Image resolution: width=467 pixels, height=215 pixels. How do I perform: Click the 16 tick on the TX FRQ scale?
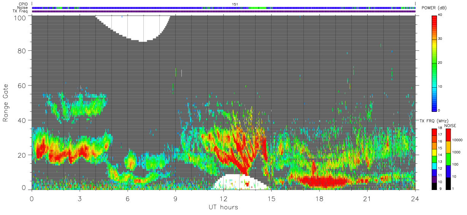point(440,142)
